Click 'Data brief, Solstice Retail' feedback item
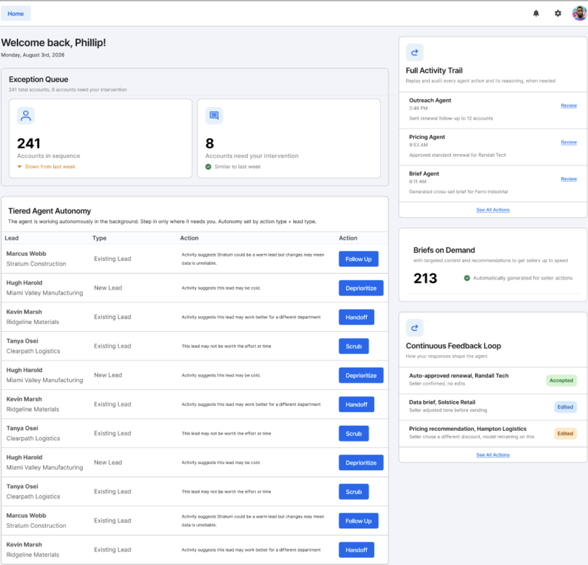Image resolution: width=588 pixels, height=565 pixels. [x=442, y=402]
